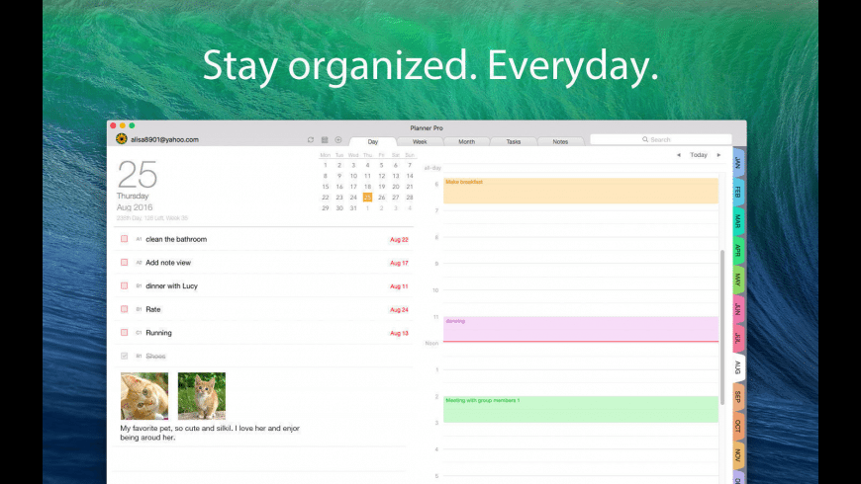The image size is (861, 484).
Task: Jump to the NOV month tab
Action: point(738,455)
